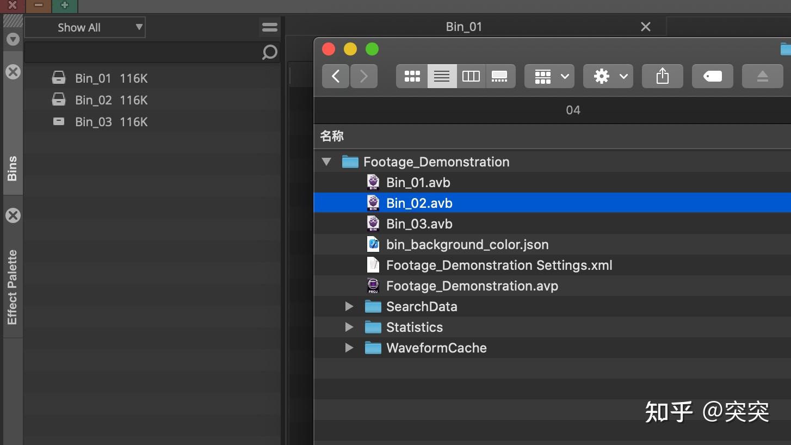Close the Bins panel tab
Screen dimensions: 791x445
[13, 72]
